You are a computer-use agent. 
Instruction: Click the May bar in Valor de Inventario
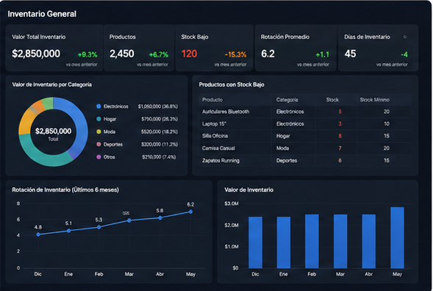pyautogui.click(x=397, y=237)
